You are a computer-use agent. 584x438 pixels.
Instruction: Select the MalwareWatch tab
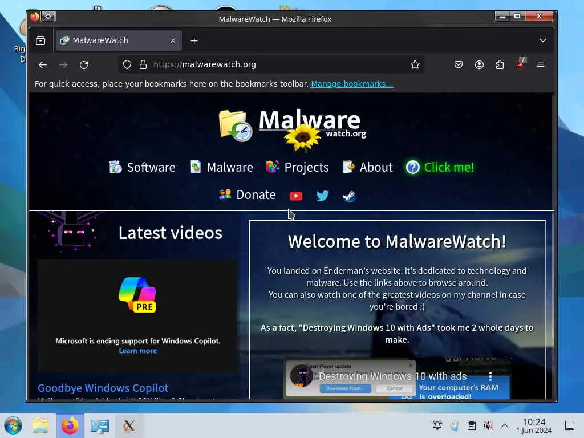119,40
